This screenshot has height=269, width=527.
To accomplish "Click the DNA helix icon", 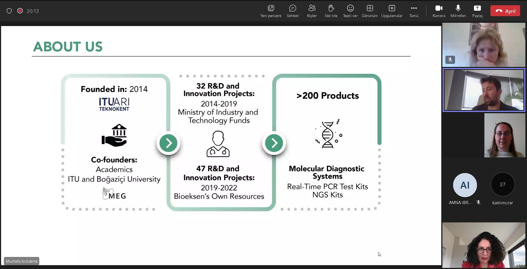I will (x=328, y=134).
